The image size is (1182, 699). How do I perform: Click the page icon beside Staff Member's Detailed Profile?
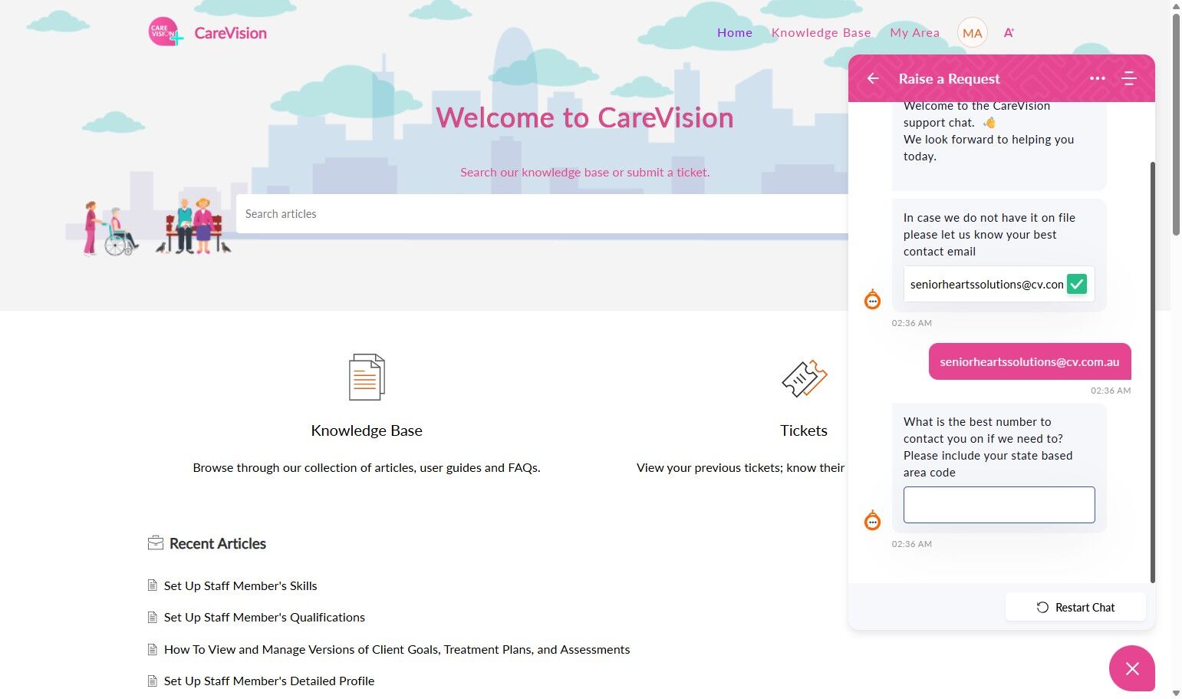point(153,681)
